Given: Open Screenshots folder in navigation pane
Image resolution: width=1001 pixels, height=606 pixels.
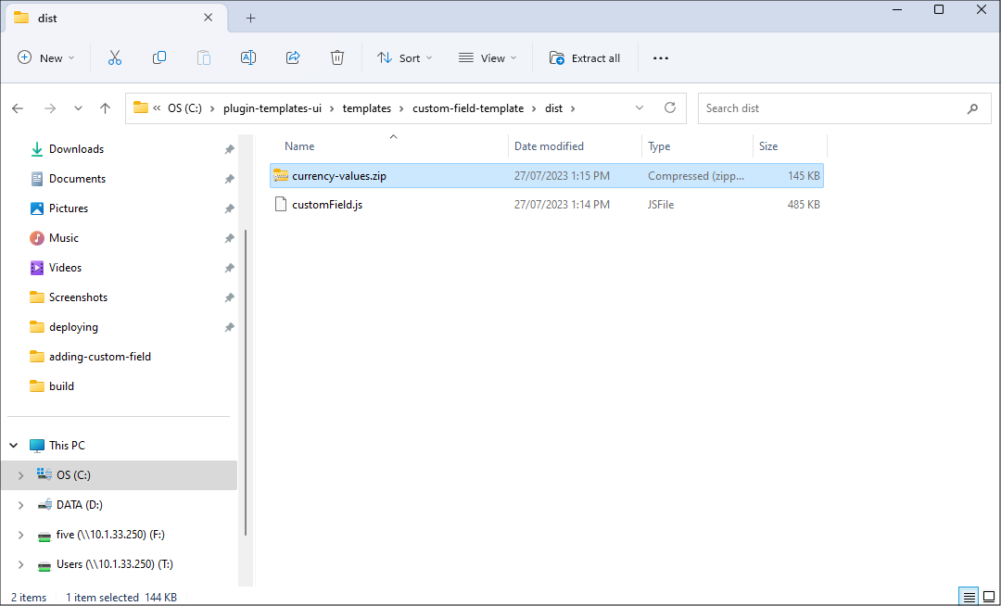Looking at the screenshot, I should click(78, 297).
